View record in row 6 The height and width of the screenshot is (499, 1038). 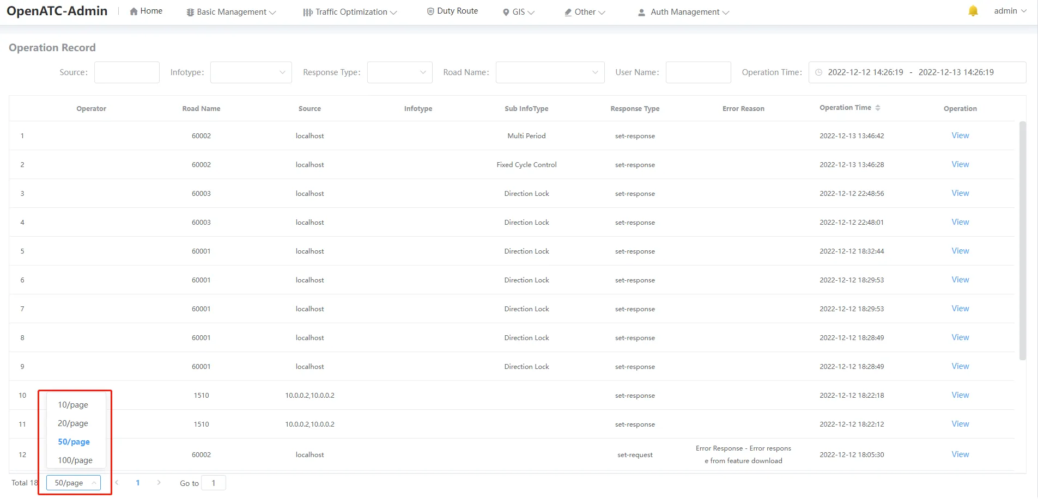[x=960, y=280]
